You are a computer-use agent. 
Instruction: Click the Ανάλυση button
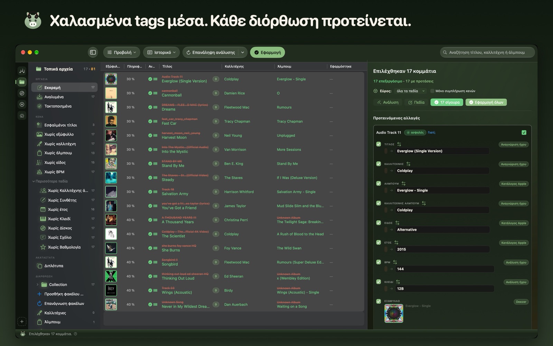[387, 102]
